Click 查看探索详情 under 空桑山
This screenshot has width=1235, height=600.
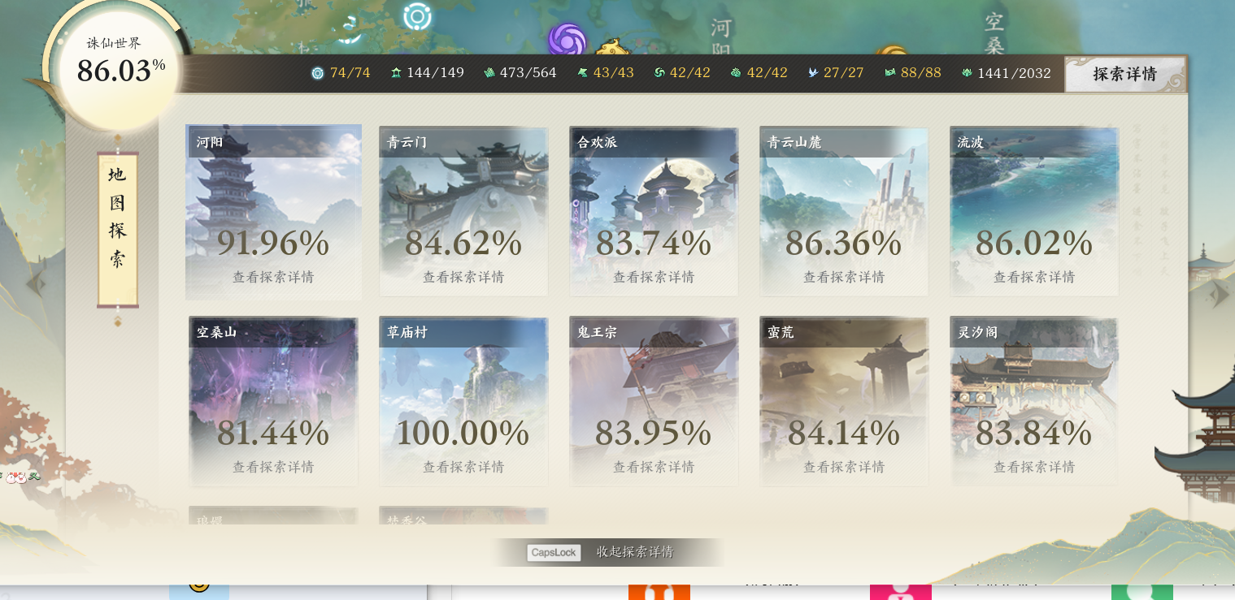pyautogui.click(x=273, y=467)
